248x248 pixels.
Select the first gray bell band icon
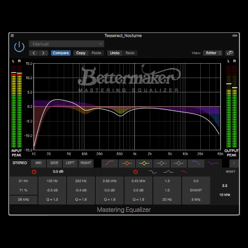tap(161, 163)
